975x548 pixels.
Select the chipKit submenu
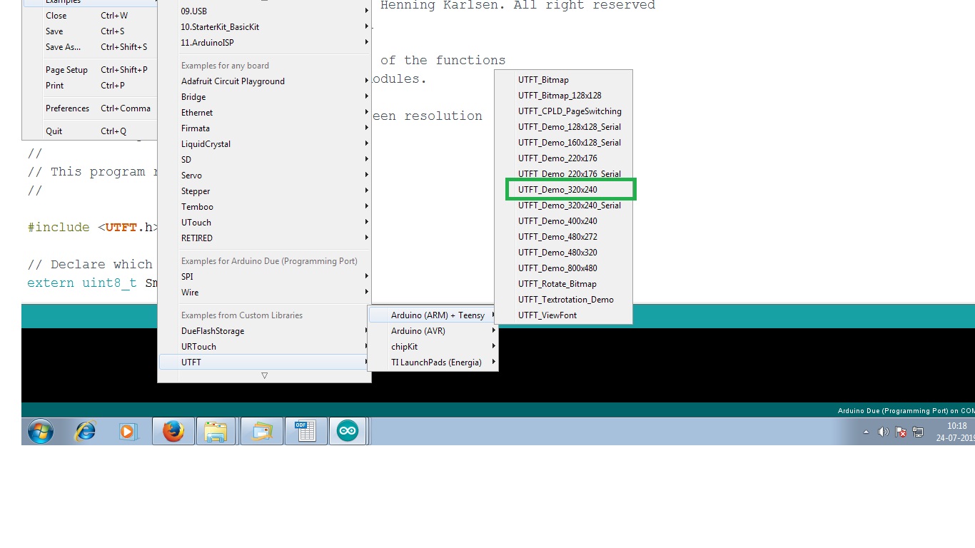433,346
